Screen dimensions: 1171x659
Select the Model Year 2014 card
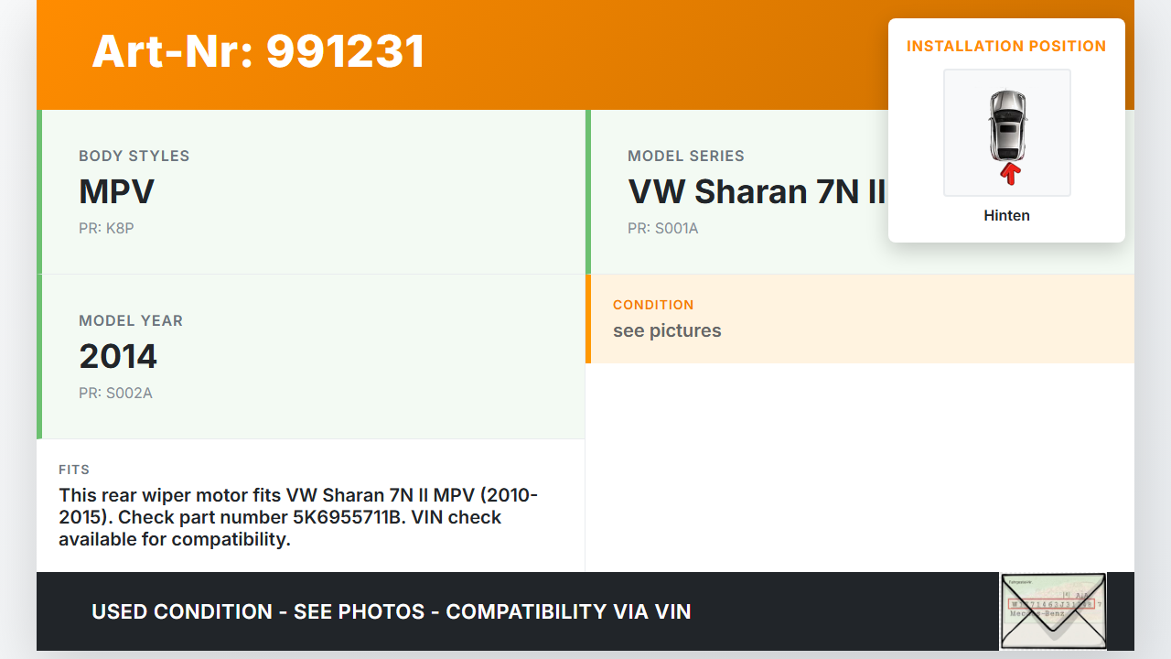point(311,357)
